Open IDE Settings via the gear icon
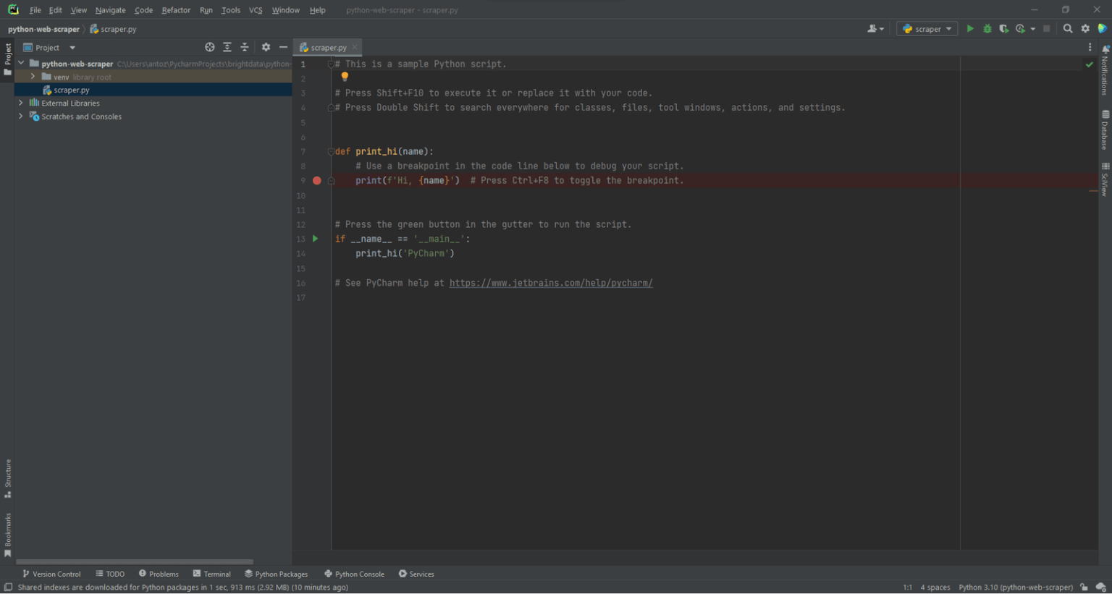Image resolution: width=1112 pixels, height=594 pixels. pos(1085,28)
